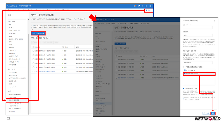Toggle TKY-PS1200T-appliance-1 checkbox in side panel
The height and width of the screenshot is (124, 222).
[185, 74]
